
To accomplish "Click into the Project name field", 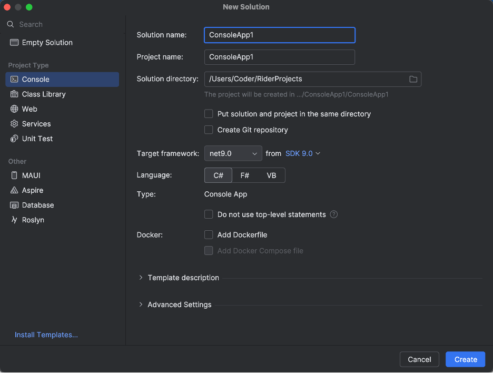I will 279,57.
